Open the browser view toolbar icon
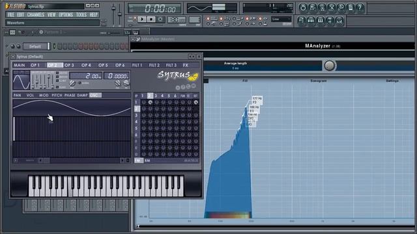The height and width of the screenshot is (234, 417). coord(330,20)
